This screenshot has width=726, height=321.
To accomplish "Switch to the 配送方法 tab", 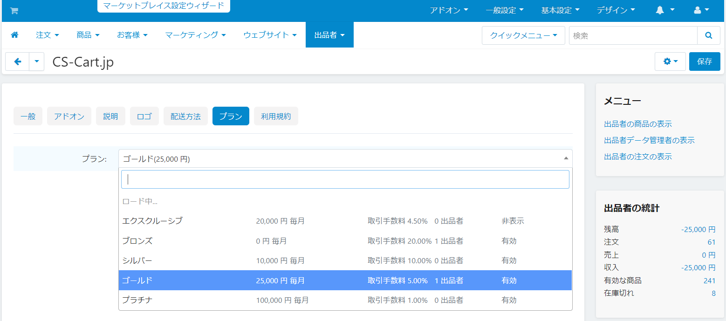I will pos(185,116).
